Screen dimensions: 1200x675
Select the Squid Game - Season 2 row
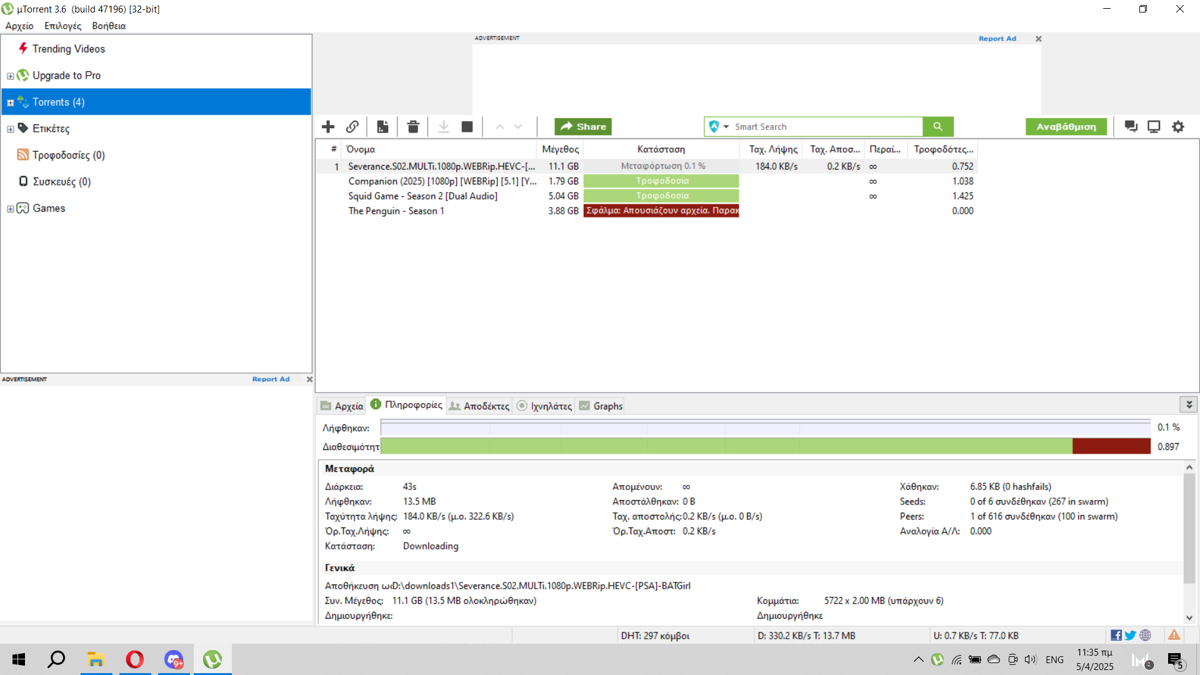coord(646,196)
